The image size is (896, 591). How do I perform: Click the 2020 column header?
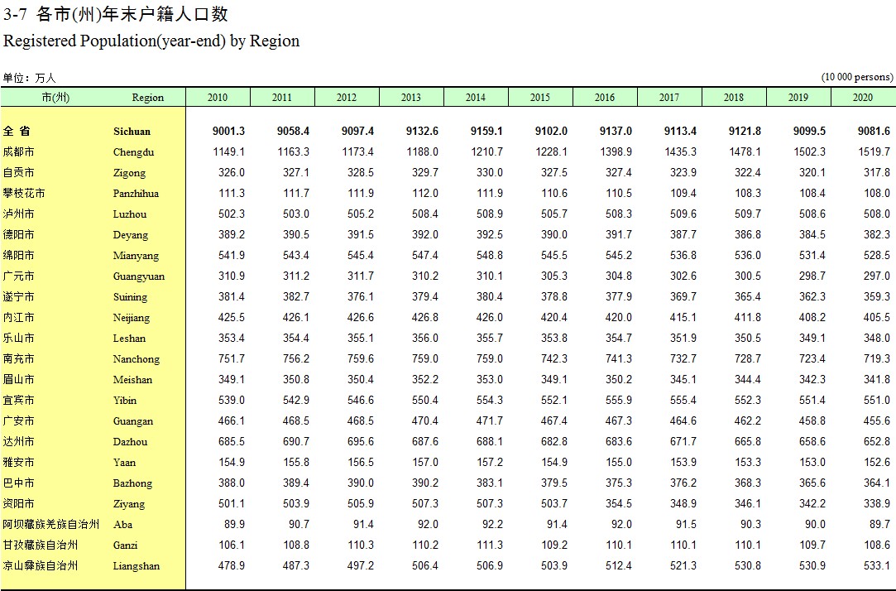(863, 97)
